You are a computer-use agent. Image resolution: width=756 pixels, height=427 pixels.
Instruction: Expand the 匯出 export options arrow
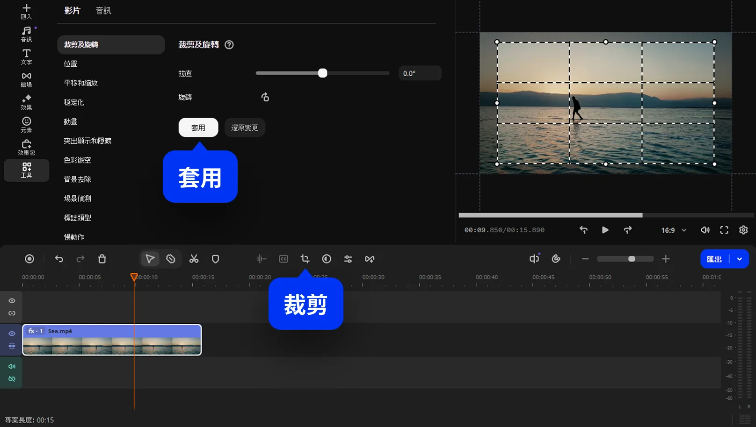click(x=740, y=259)
